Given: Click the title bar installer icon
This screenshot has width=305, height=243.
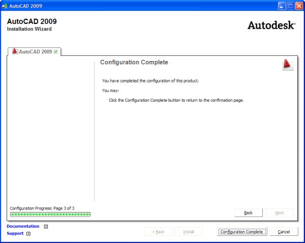Looking at the screenshot, I should 5,6.
